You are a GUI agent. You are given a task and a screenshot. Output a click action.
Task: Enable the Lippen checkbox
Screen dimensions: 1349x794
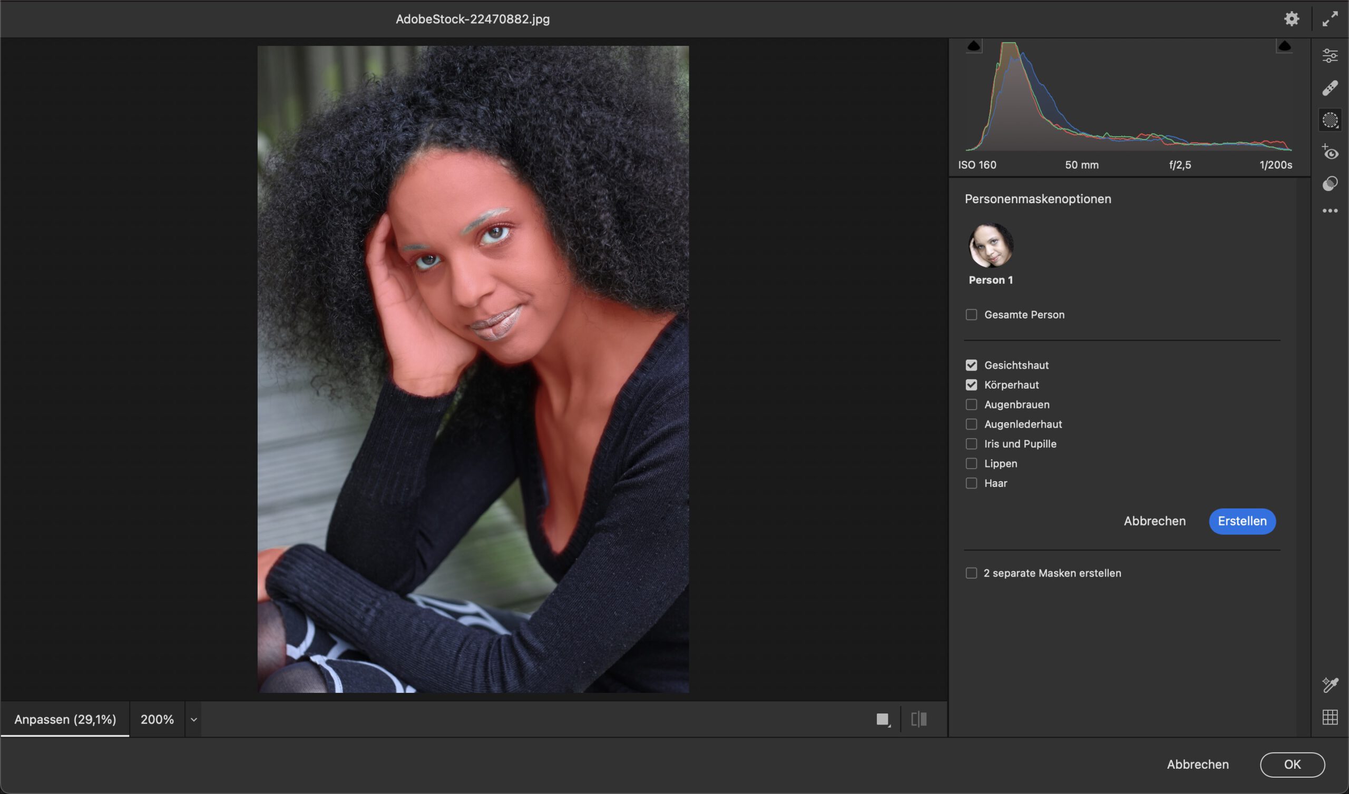[x=971, y=463]
